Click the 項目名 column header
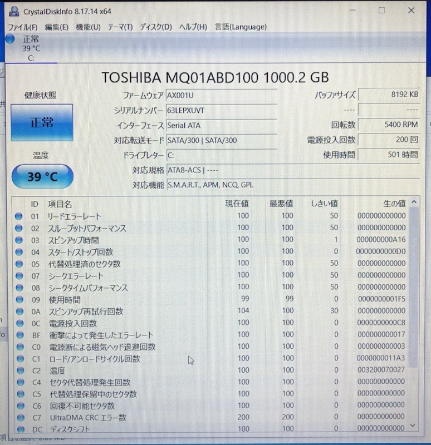The height and width of the screenshot is (445, 431). click(60, 204)
